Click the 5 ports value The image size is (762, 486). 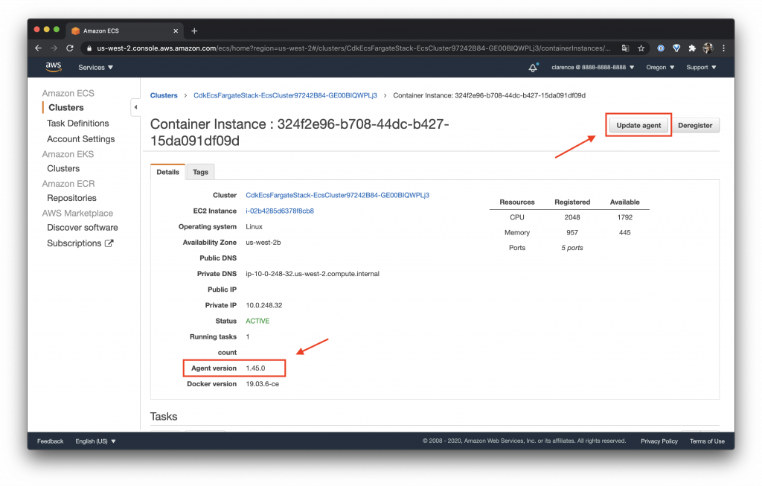572,248
